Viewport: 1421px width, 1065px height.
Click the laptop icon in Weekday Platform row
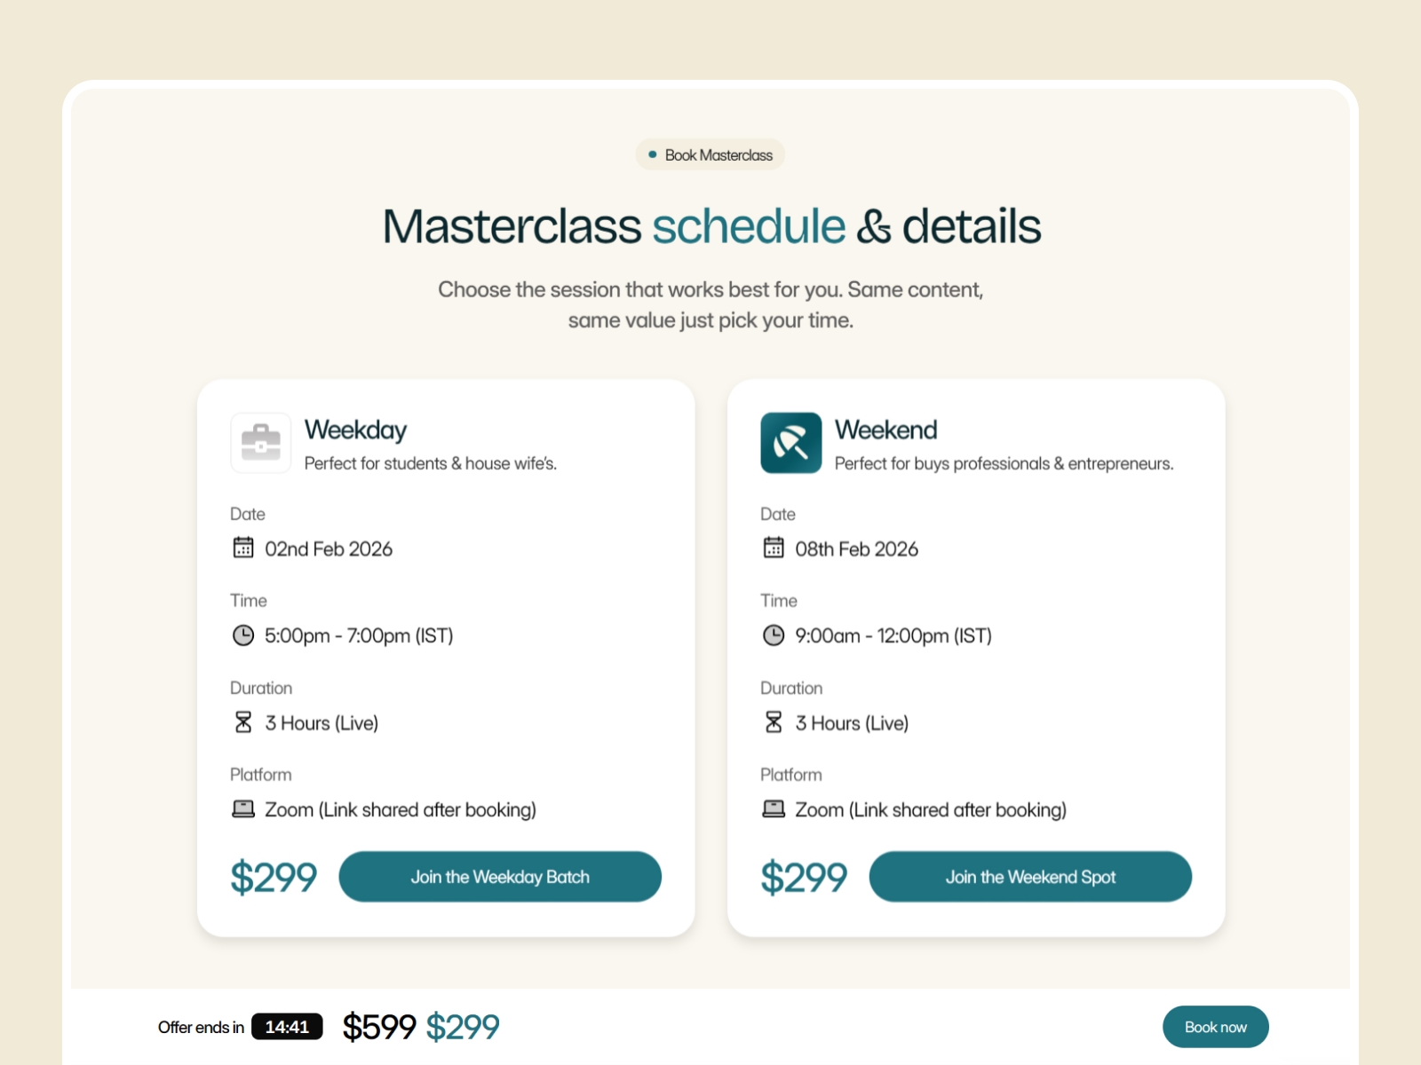click(243, 809)
